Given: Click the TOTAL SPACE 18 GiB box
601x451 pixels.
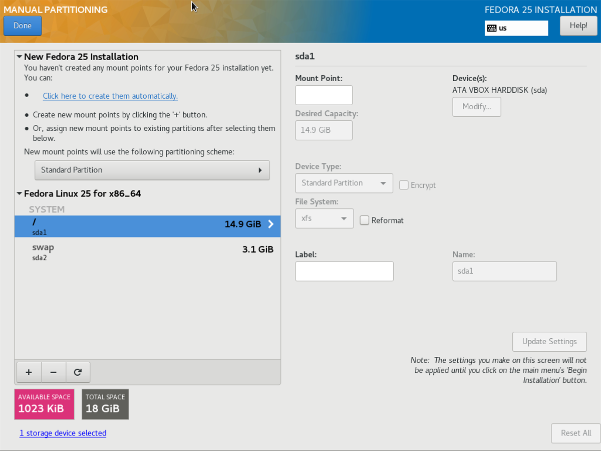Looking at the screenshot, I should [x=105, y=404].
